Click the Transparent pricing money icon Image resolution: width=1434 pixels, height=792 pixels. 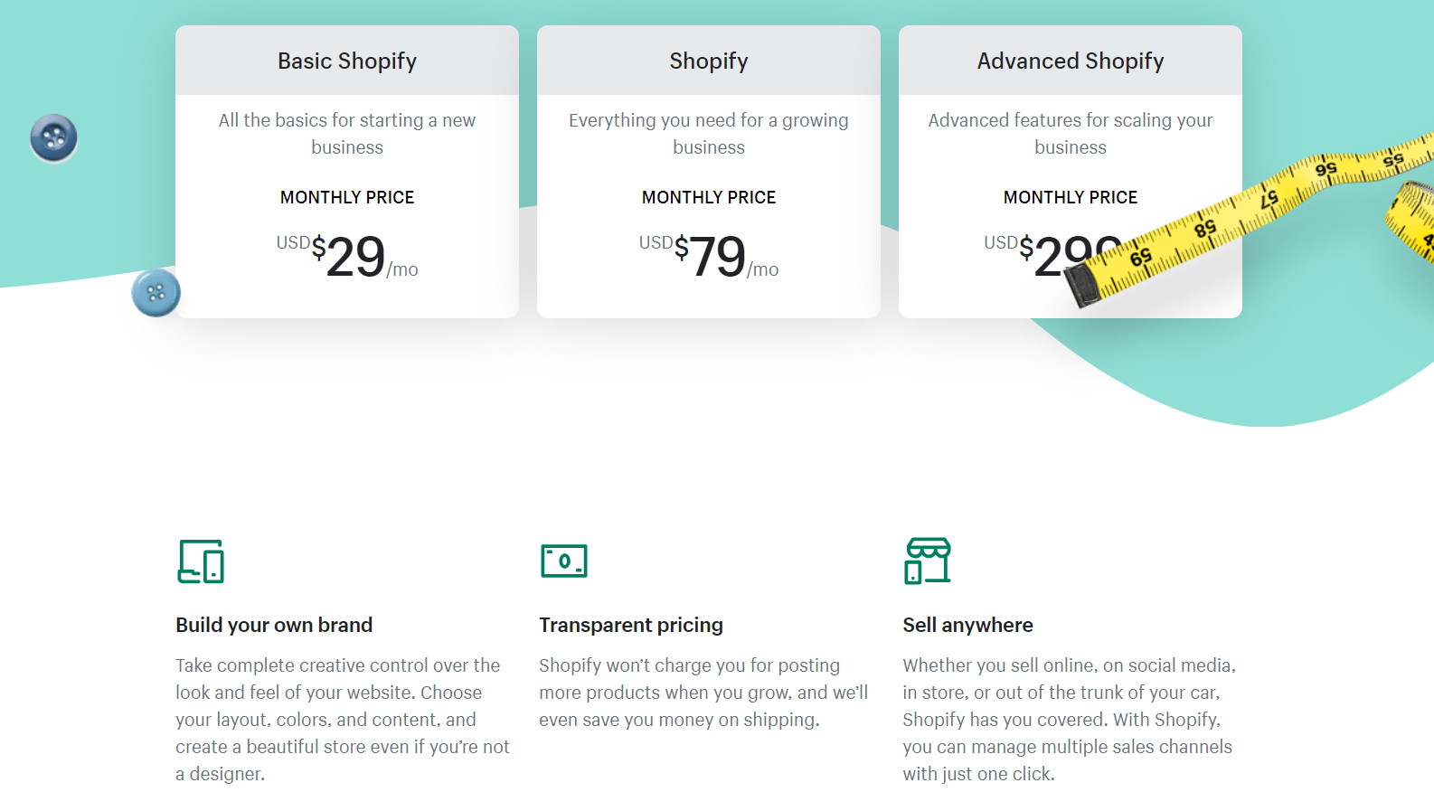coord(563,561)
